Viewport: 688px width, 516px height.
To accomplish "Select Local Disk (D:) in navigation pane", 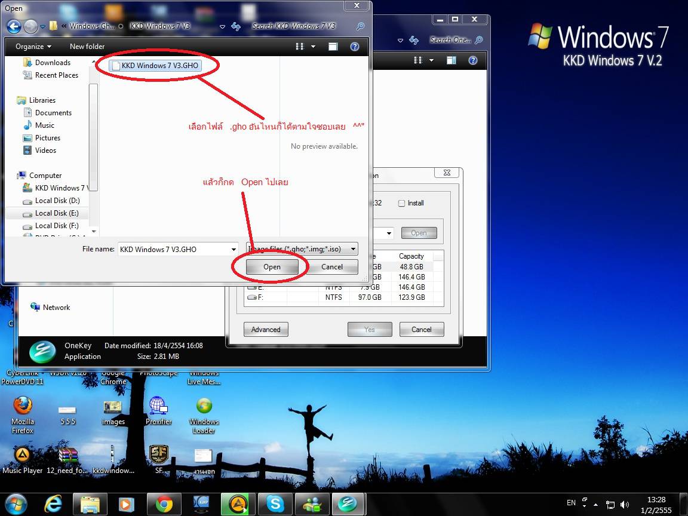I will click(57, 201).
